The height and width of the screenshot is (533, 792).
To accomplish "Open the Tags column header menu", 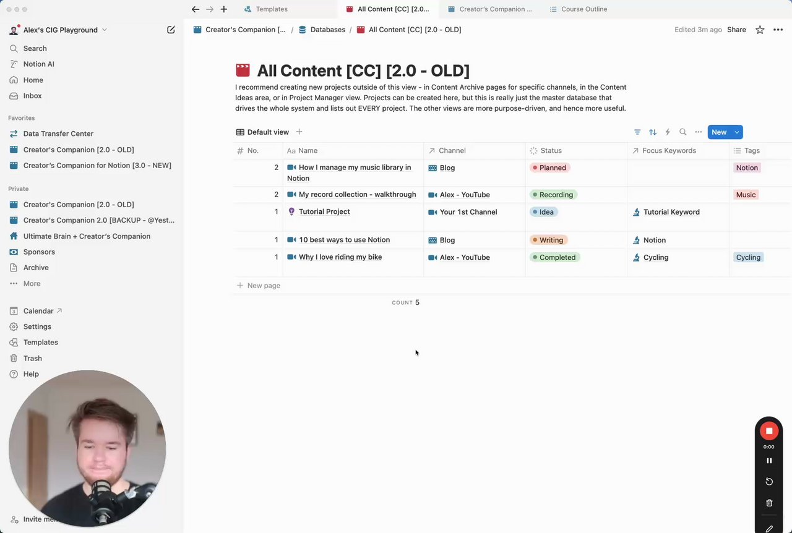I will click(x=760, y=151).
